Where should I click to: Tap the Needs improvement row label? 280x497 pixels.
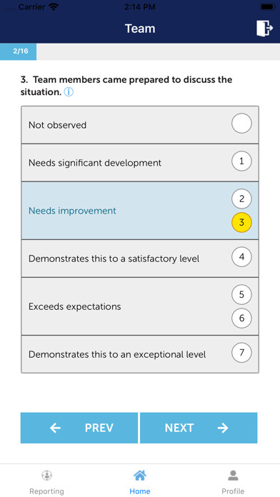pyautogui.click(x=72, y=211)
